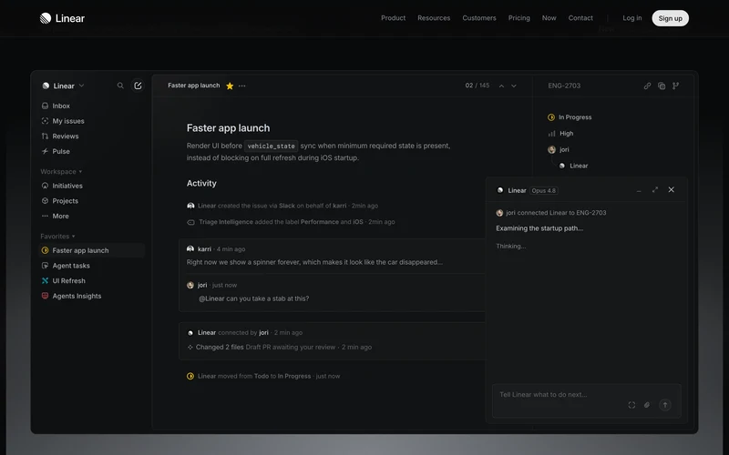The width and height of the screenshot is (729, 455).
Task: Expand the Linear agent chat panel
Action: pyautogui.click(x=655, y=189)
